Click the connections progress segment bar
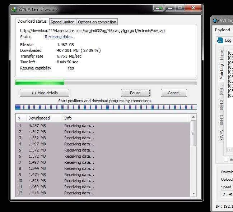Screen dimensions: 233x212 [106, 107]
